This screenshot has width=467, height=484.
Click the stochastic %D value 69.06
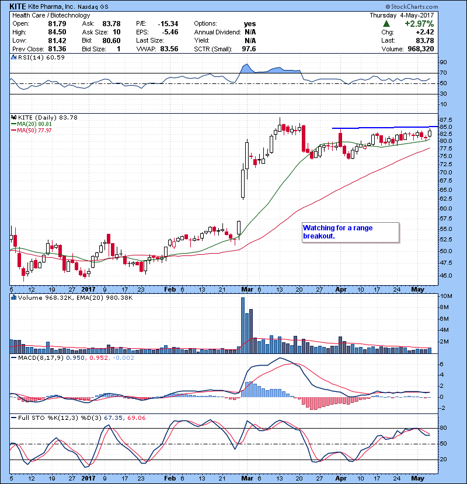click(136, 418)
